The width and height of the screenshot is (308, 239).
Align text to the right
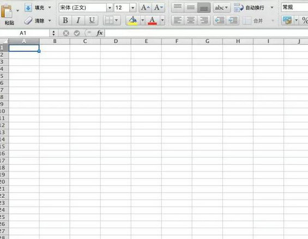coord(204,20)
